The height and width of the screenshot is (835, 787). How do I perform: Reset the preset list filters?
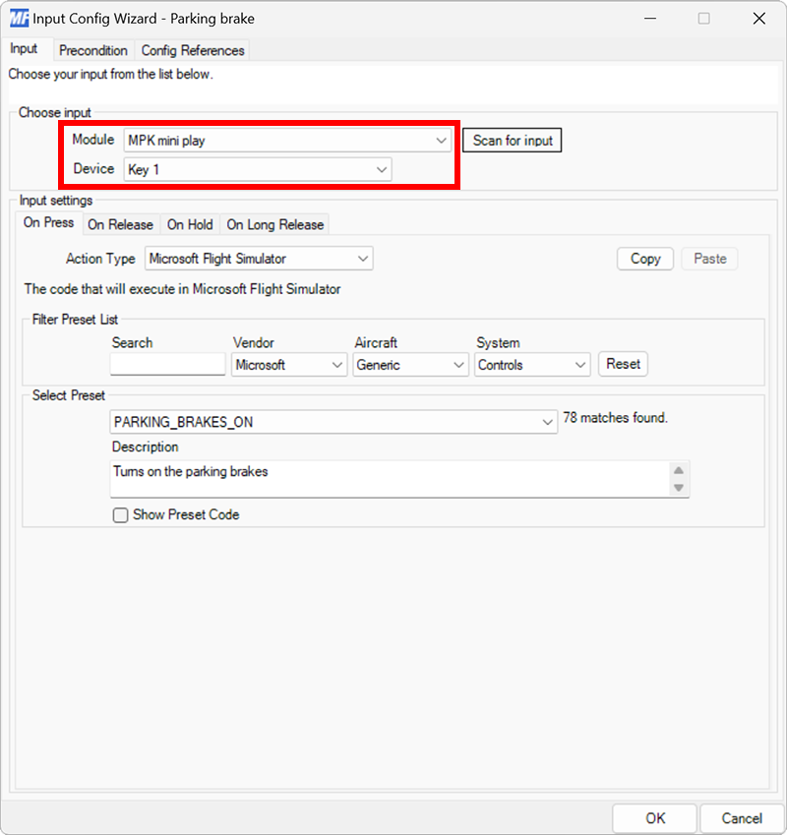tap(623, 364)
